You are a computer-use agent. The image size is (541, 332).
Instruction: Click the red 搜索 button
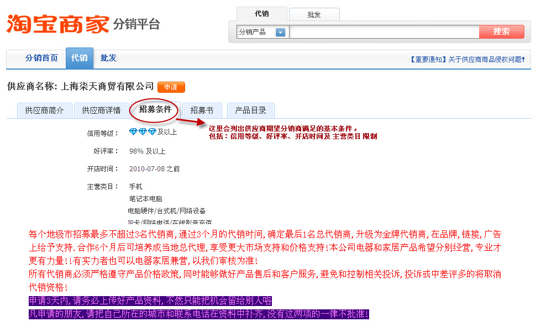[x=501, y=31]
